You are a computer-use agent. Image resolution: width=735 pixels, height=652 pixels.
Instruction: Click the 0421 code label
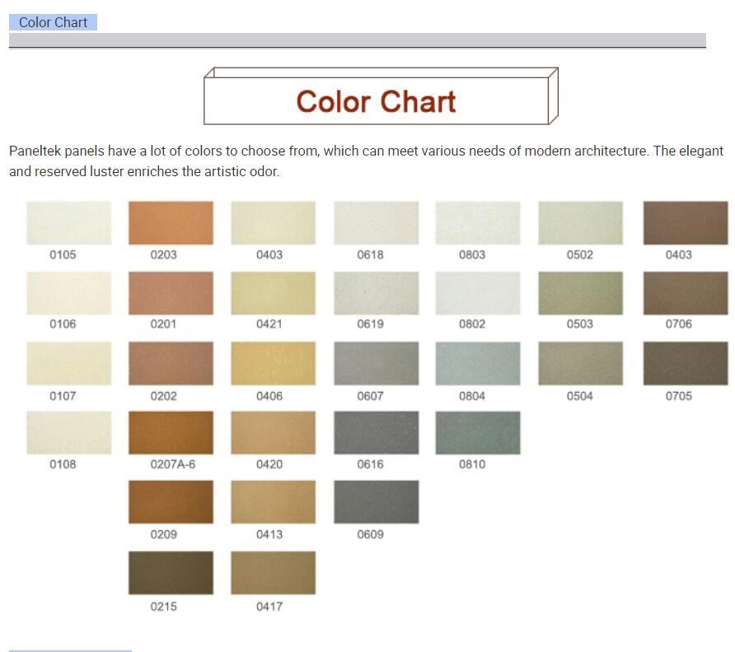(269, 324)
